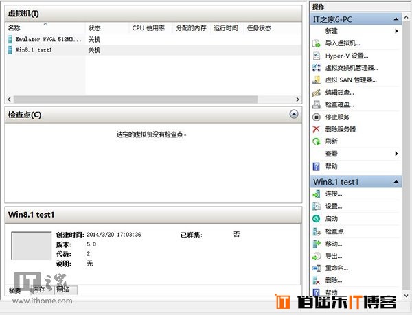
Task: Open Hyper-V 设置 icon
Action: click(x=317, y=56)
